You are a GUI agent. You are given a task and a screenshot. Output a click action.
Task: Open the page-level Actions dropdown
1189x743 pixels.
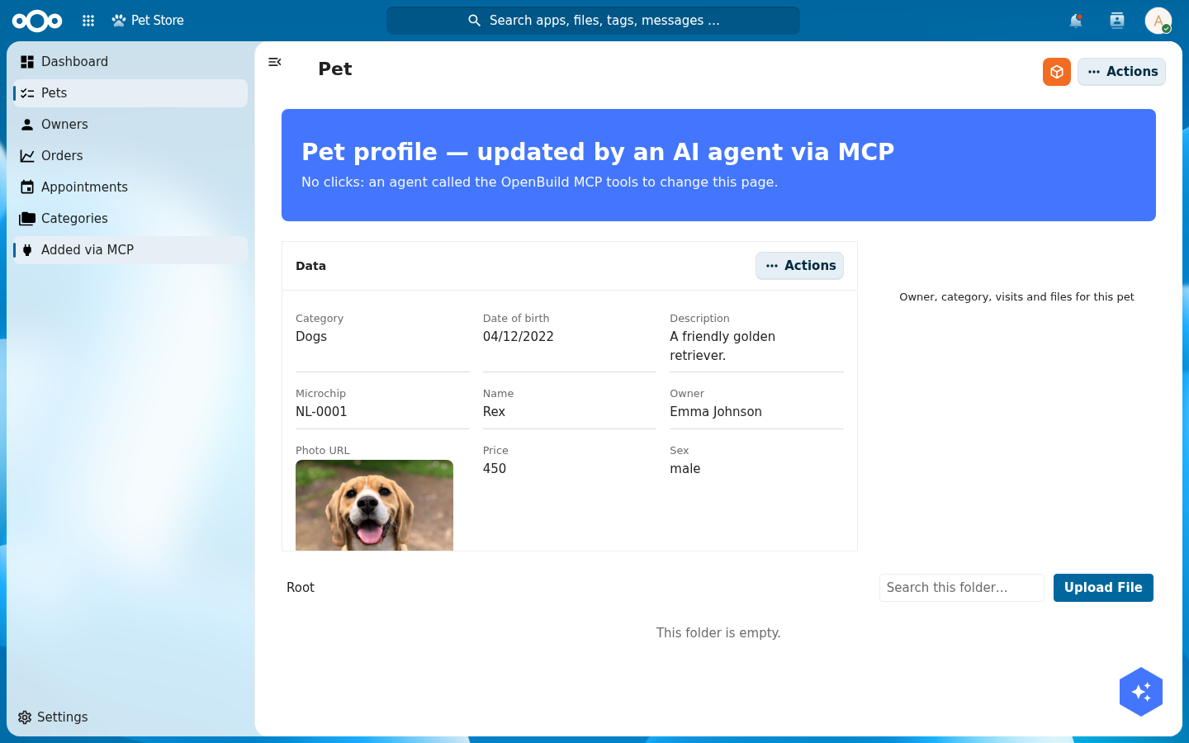coord(1121,72)
